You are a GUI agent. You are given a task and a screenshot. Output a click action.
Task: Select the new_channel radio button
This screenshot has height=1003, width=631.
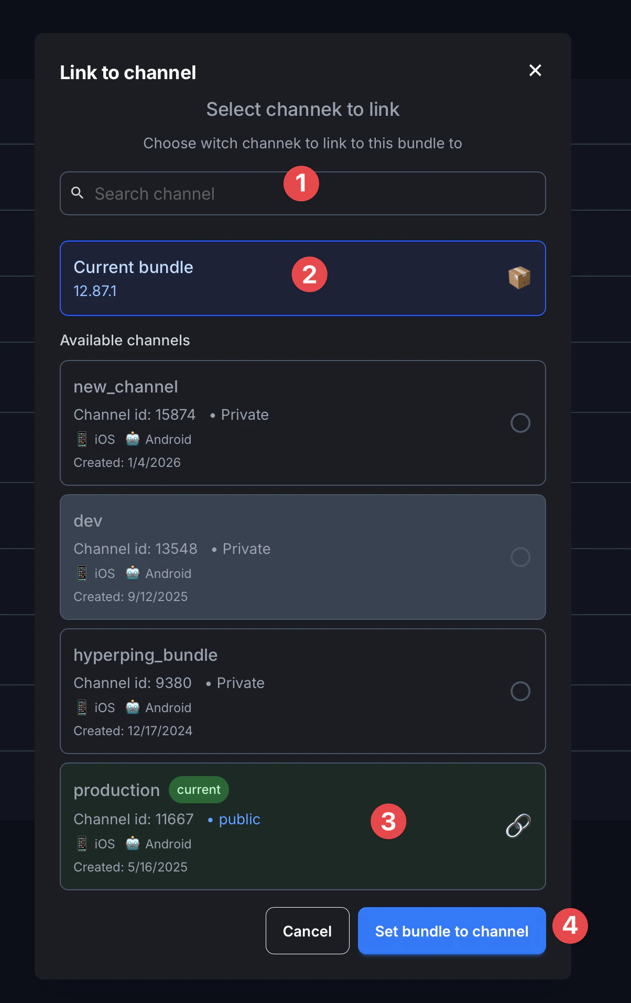tap(520, 423)
